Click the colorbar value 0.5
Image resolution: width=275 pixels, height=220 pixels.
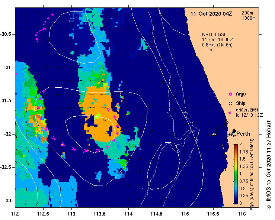coord(243,189)
